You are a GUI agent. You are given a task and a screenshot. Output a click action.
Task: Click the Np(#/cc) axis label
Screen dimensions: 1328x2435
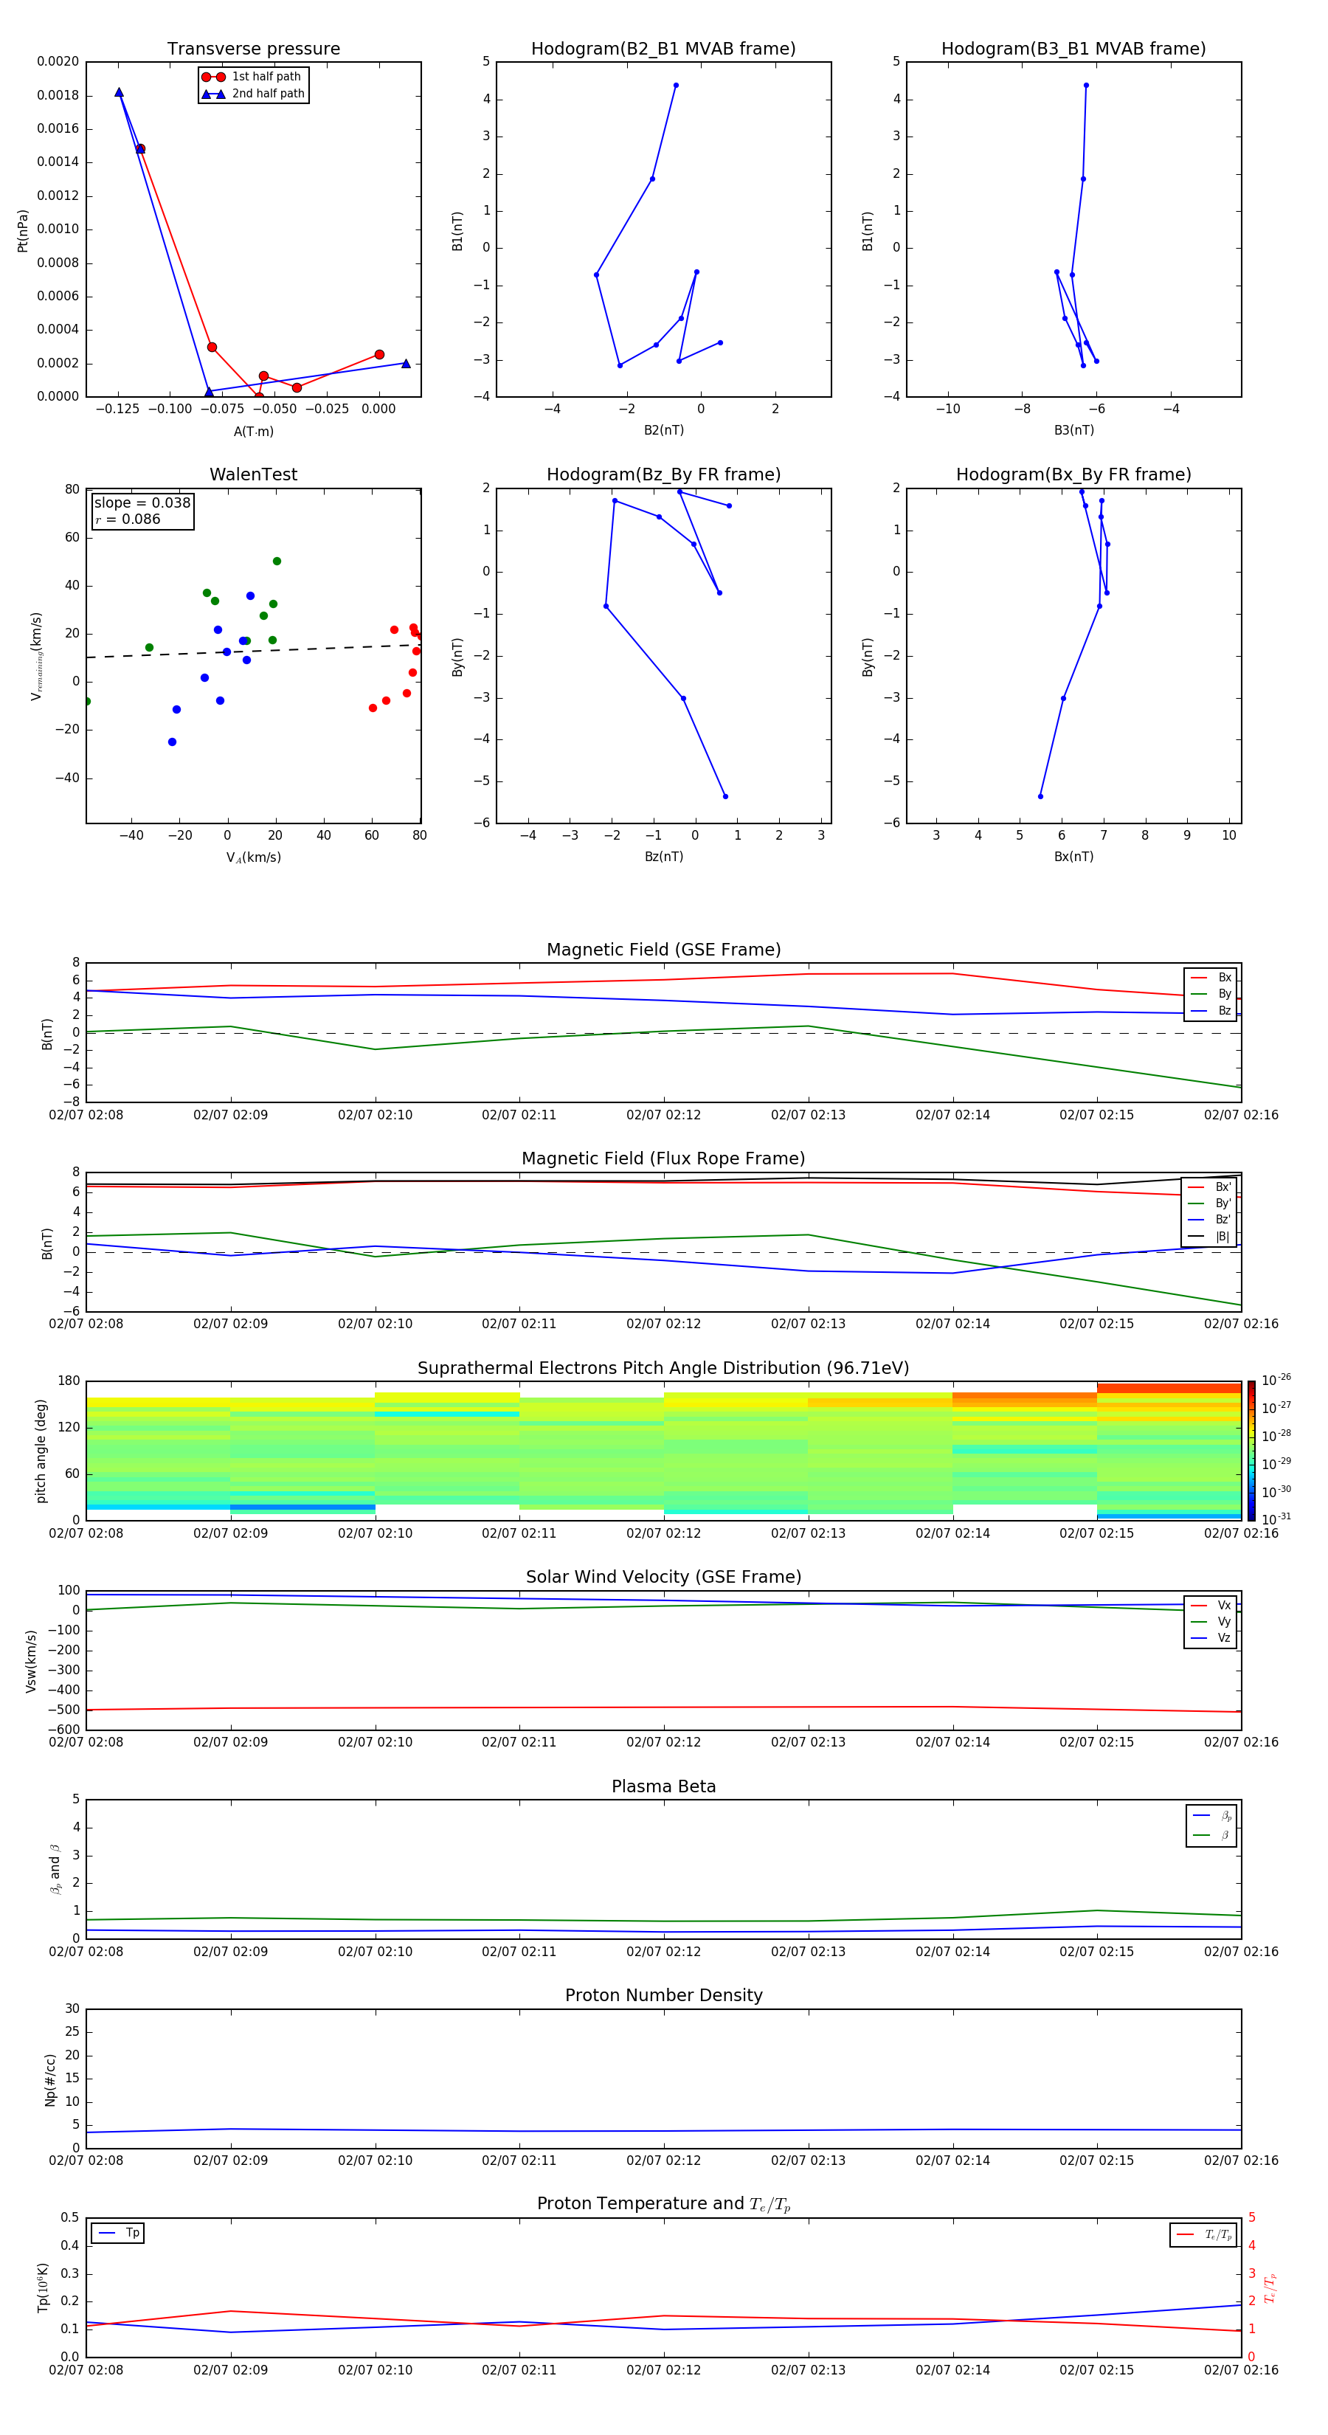(x=50, y=2079)
